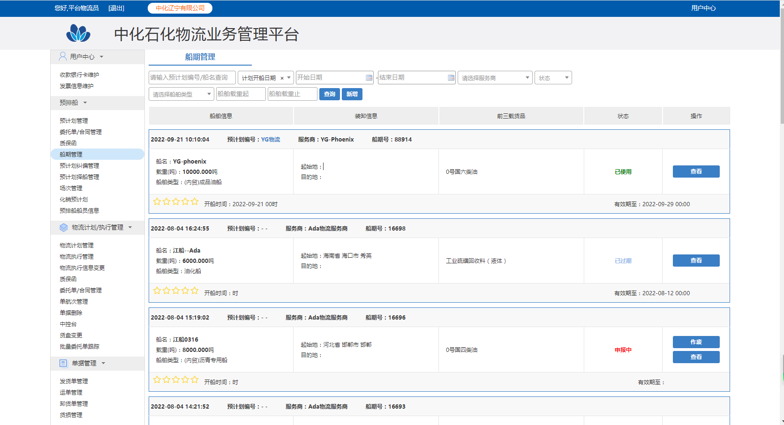Viewport: 784px width, 425px height.
Task: Open 船期管理 in the sidebar
Action: (x=98, y=154)
